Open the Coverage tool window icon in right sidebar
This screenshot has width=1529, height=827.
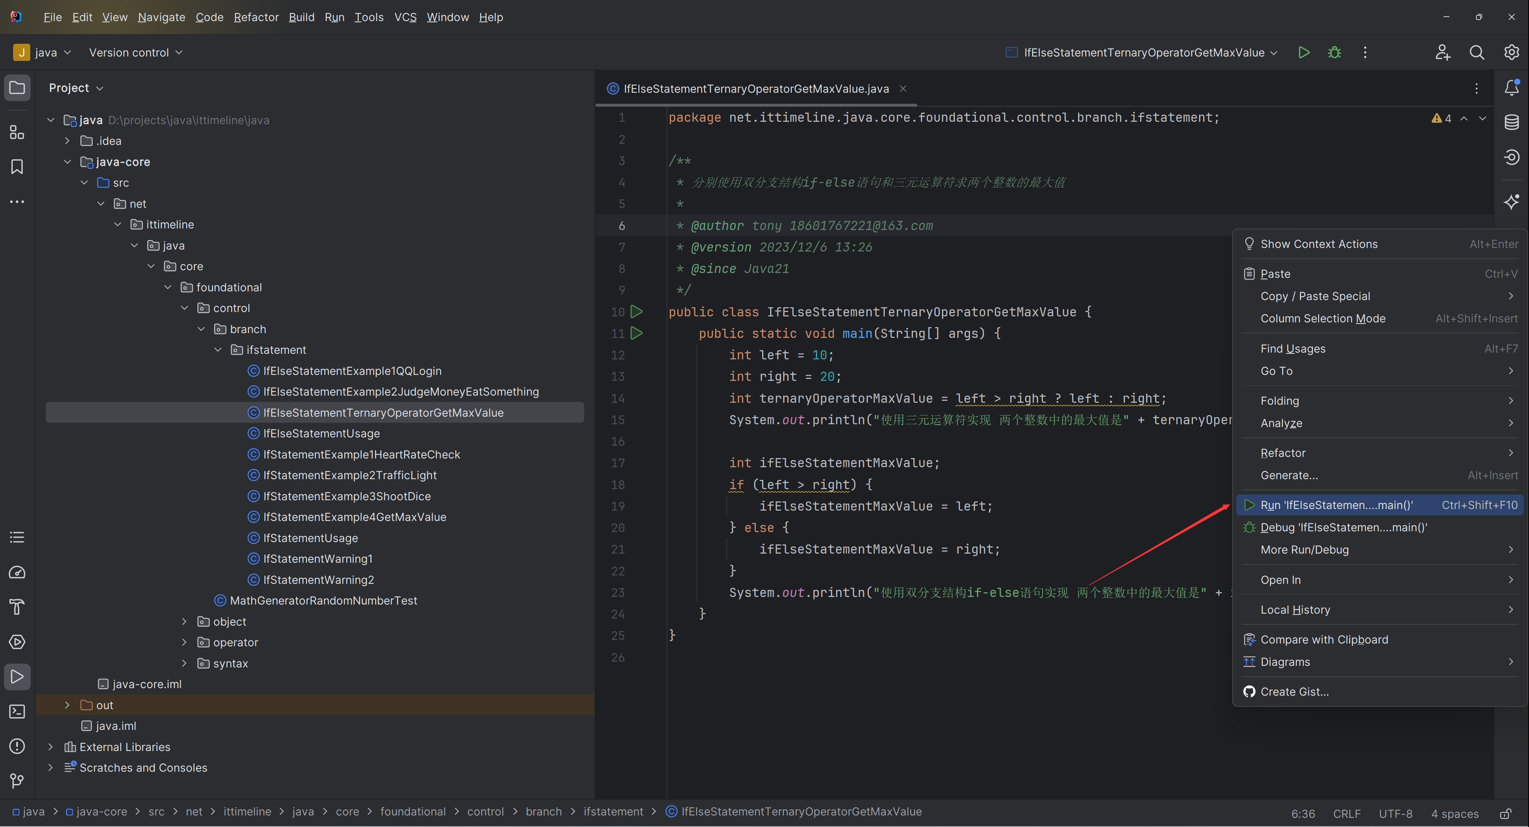click(x=1512, y=157)
